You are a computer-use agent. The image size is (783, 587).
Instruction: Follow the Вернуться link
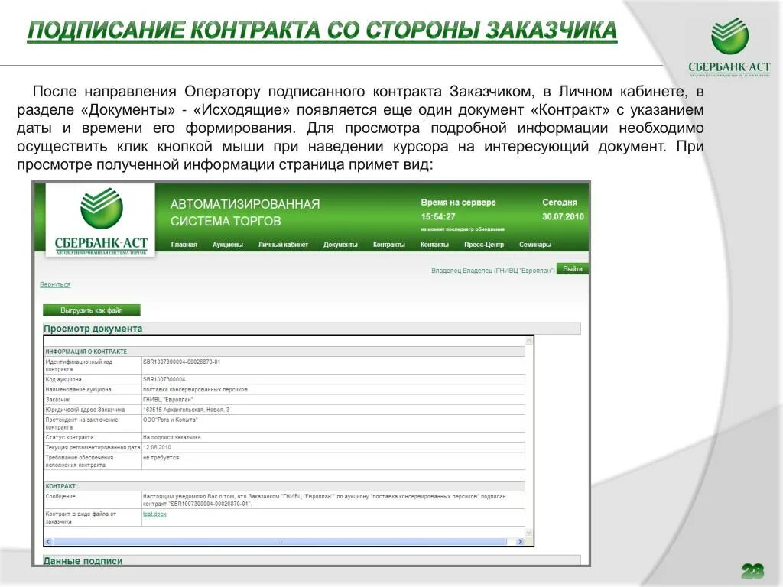55,284
